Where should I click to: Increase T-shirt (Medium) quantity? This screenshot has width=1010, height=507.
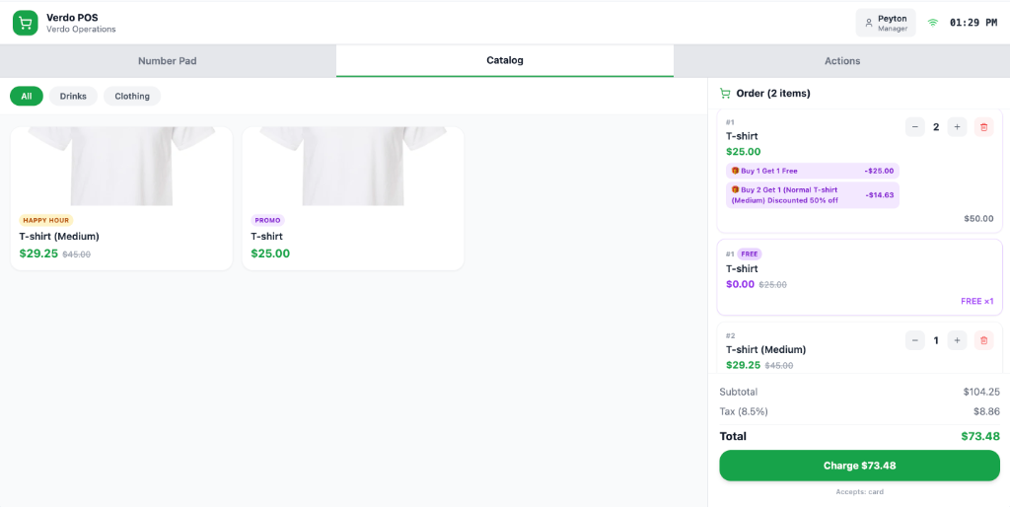[957, 340]
